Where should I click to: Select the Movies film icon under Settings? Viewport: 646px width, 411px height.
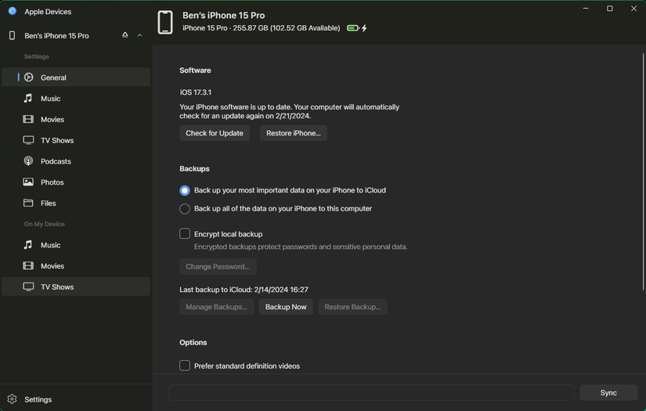tap(29, 120)
